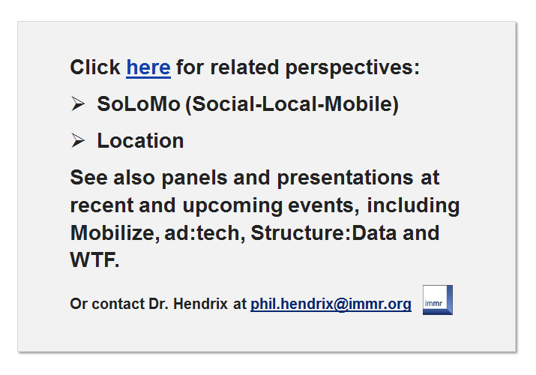Click the "Structure:Data" event name
The image size is (536, 375).
pos(323,232)
